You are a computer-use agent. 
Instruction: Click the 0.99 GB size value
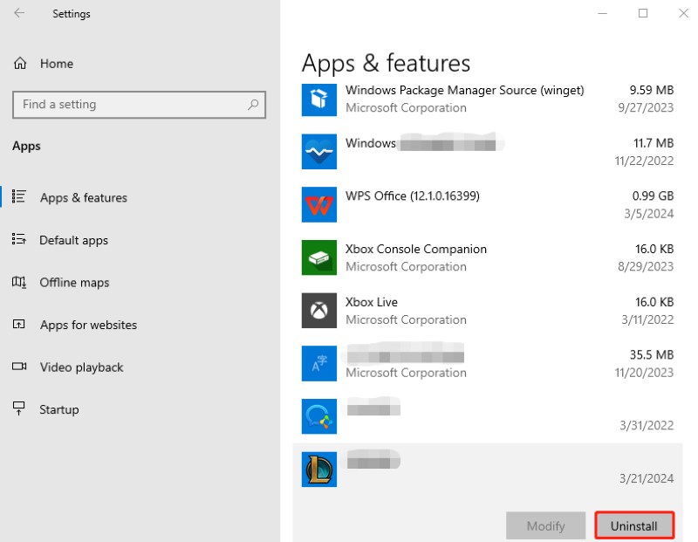pyautogui.click(x=653, y=196)
